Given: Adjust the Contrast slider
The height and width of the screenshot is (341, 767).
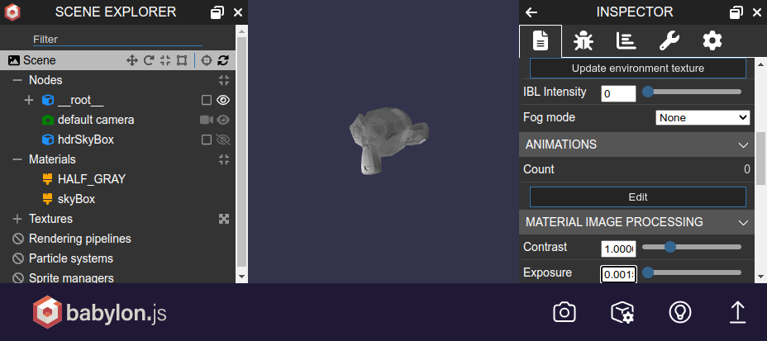Looking at the screenshot, I should [x=692, y=247].
